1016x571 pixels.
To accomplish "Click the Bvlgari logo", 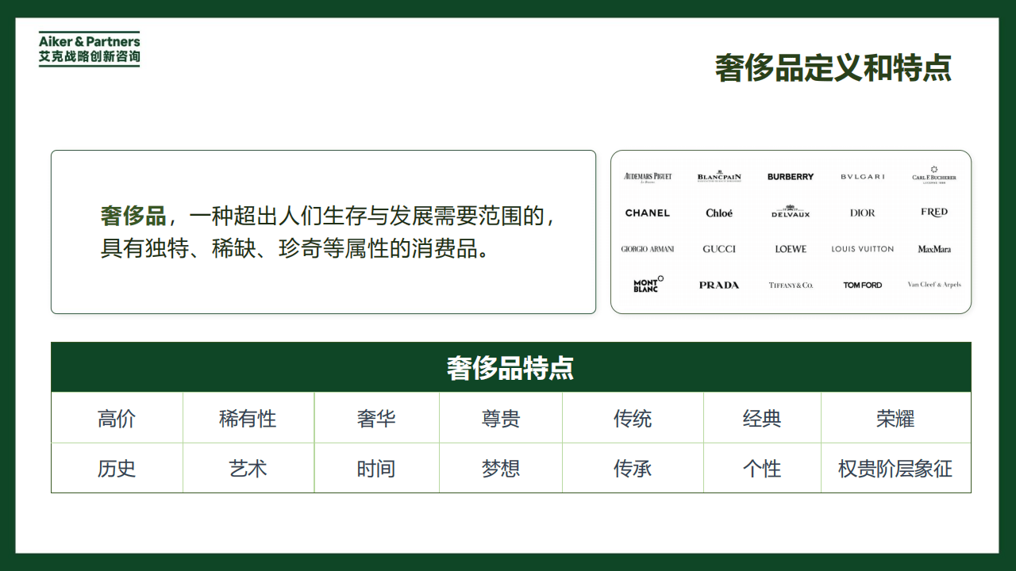I will coord(862,177).
